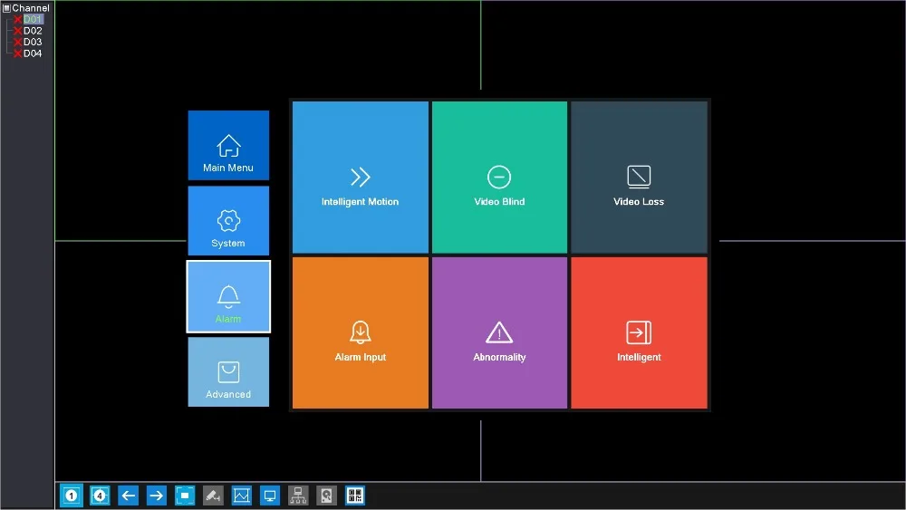Select channel D03 in tree

pyautogui.click(x=33, y=42)
